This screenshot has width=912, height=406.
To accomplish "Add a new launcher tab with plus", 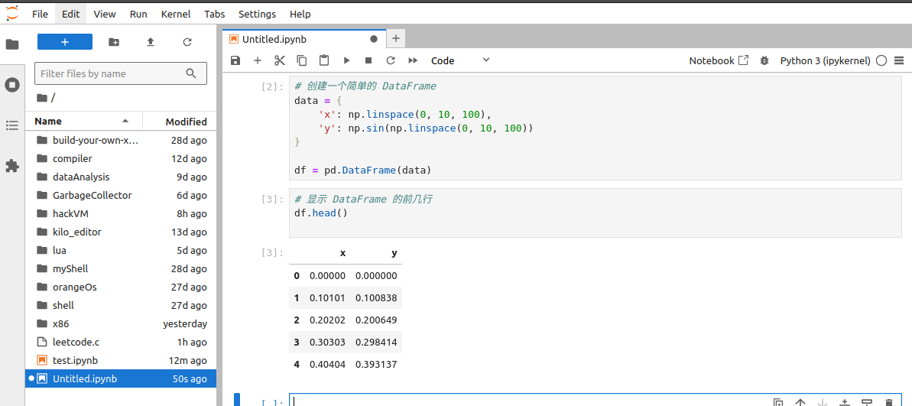I will 396,39.
